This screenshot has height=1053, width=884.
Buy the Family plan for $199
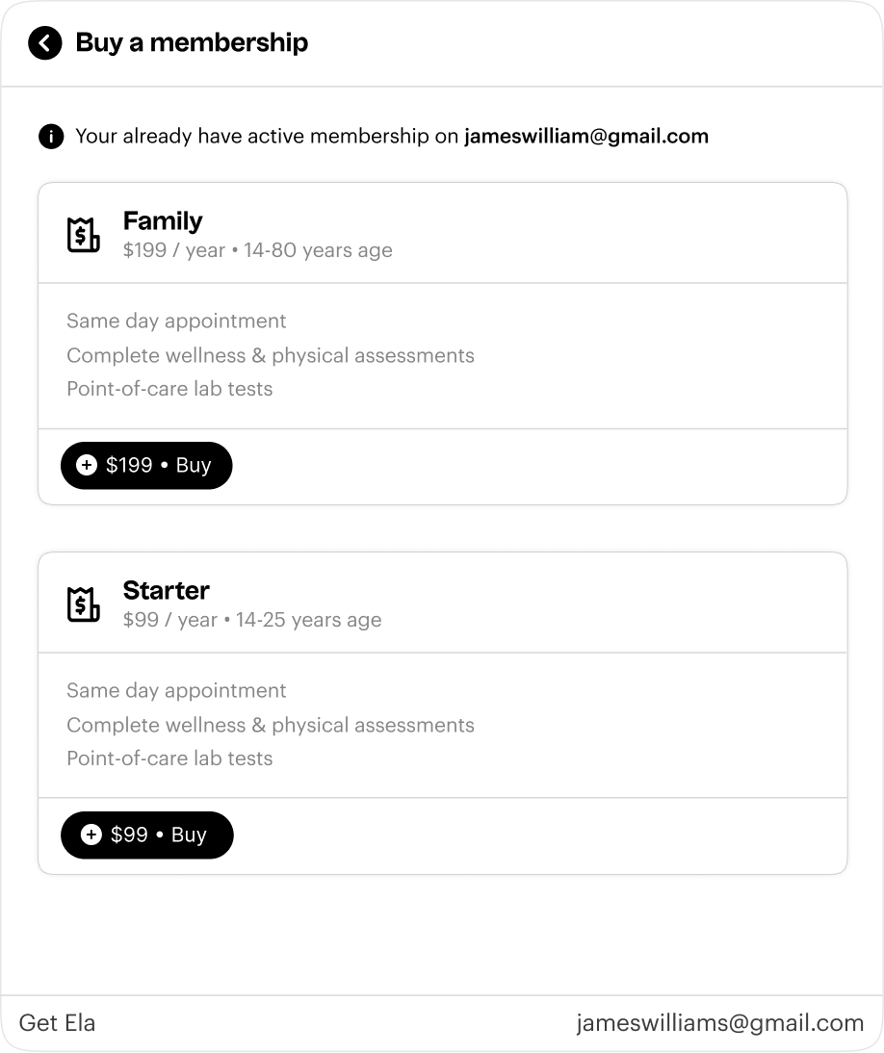146,466
